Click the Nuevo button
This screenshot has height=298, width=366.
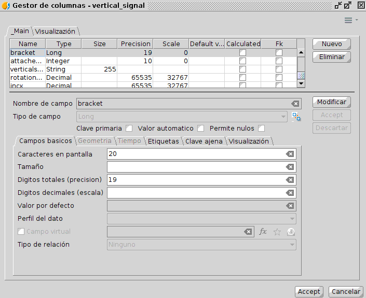(332, 44)
